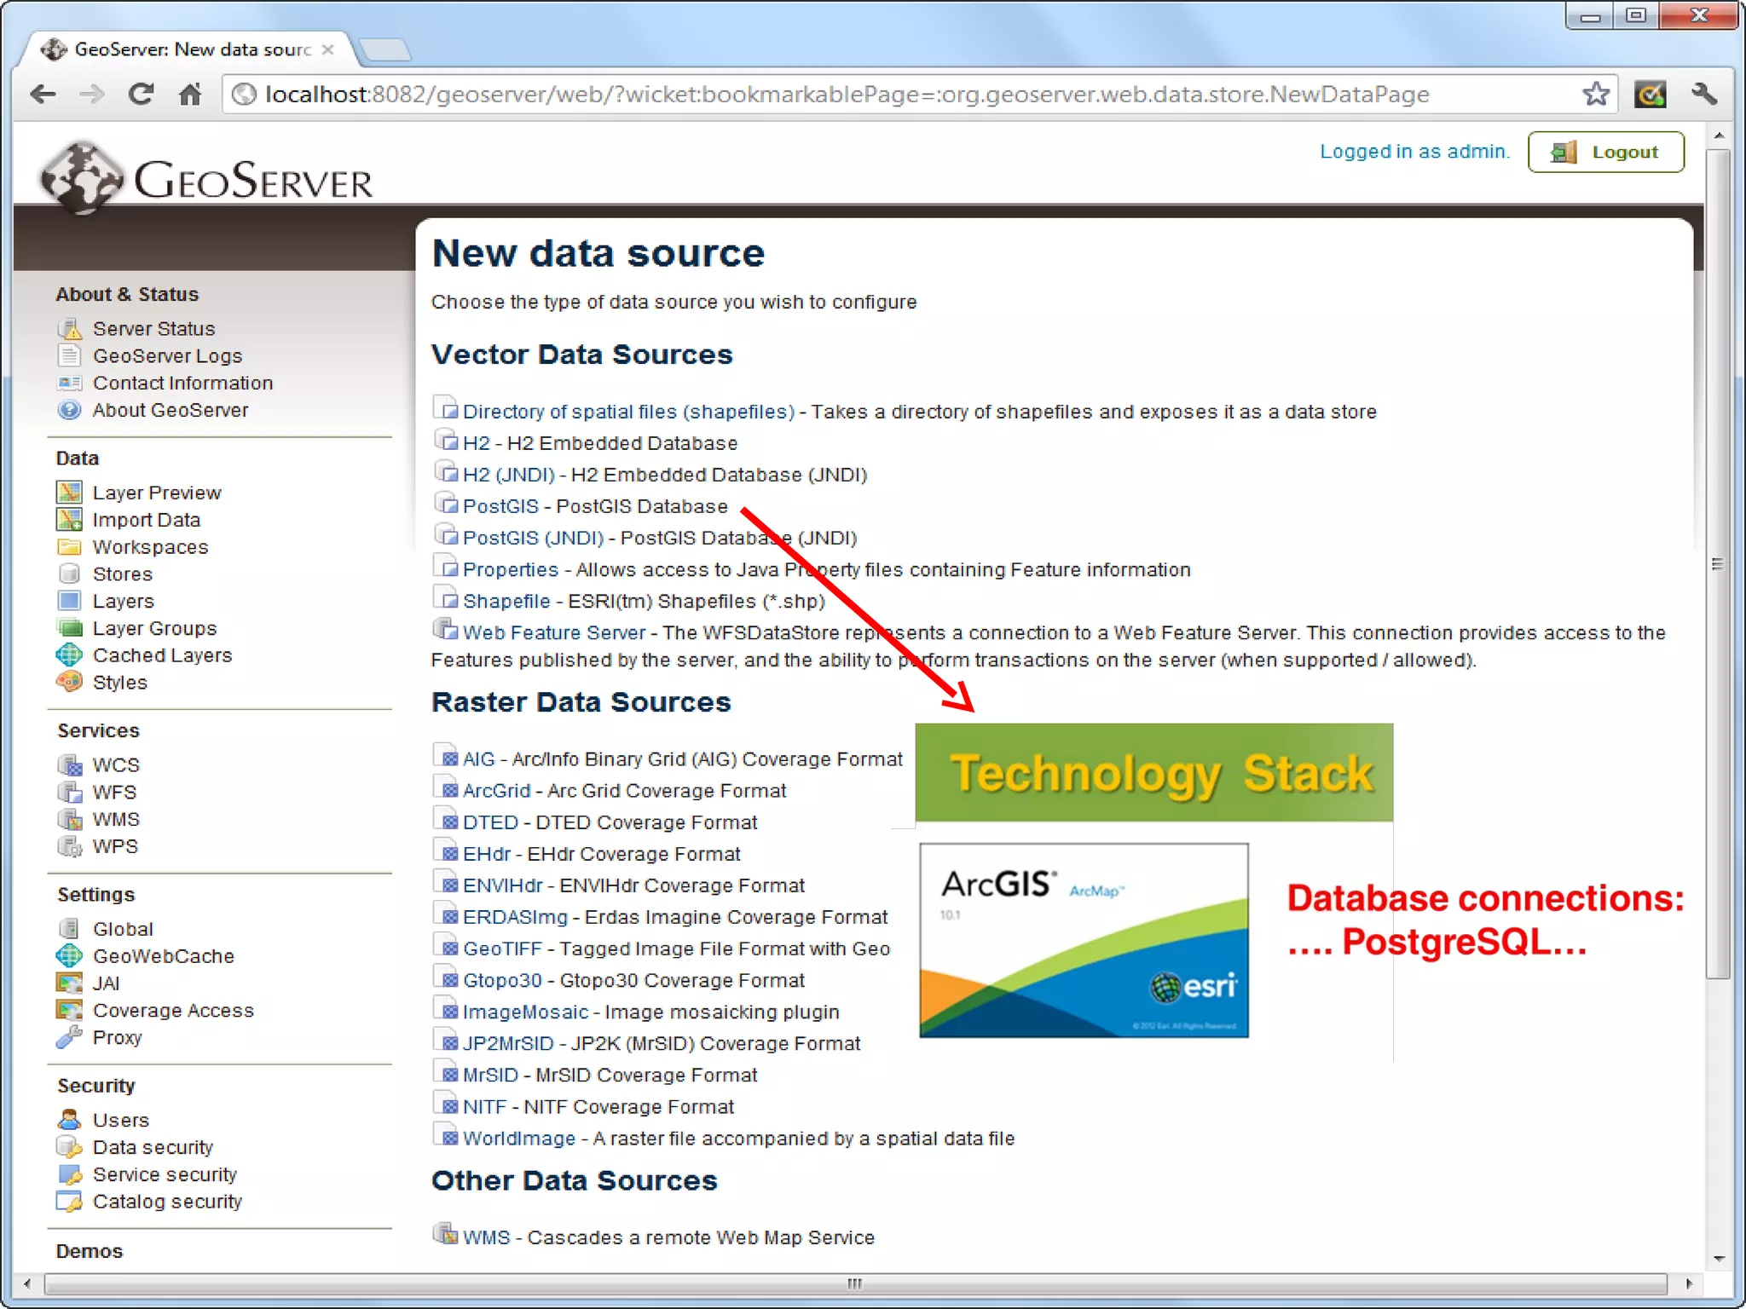The width and height of the screenshot is (1746, 1309).
Task: Open the Workspaces menu item
Action: coord(150,547)
